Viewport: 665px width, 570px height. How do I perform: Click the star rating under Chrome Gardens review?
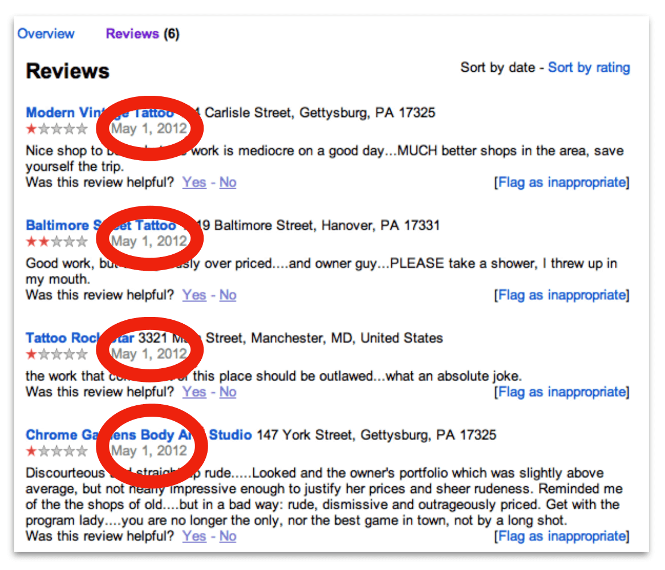click(x=57, y=451)
